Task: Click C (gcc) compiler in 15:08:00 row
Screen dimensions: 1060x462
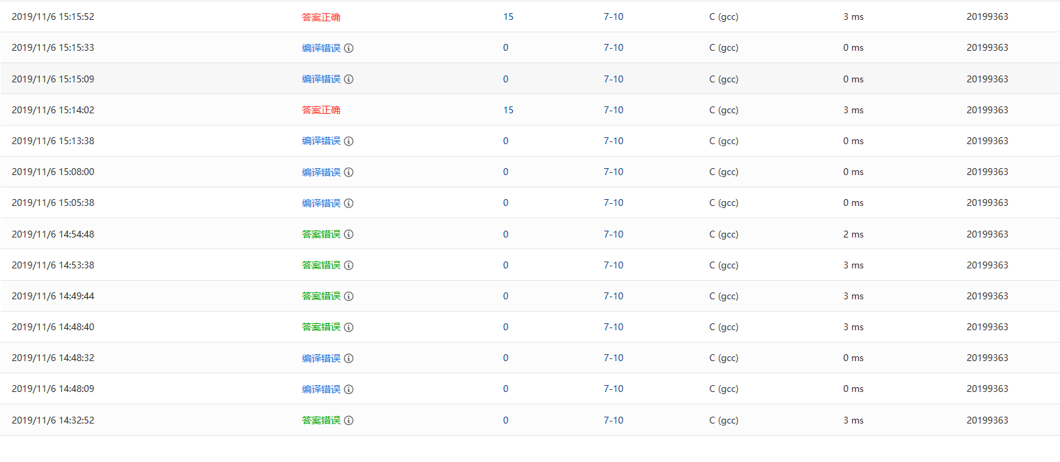Action: pyautogui.click(x=724, y=172)
